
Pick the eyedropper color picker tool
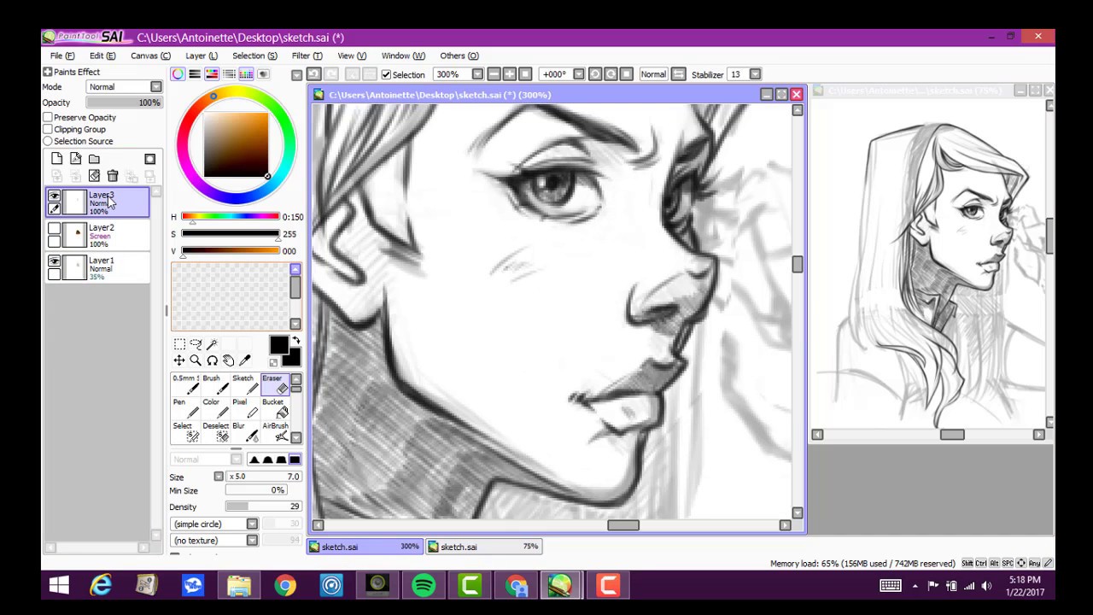[x=244, y=360]
